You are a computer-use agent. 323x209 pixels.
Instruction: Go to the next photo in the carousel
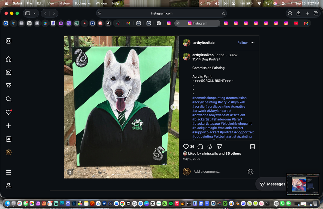pyautogui.click(x=173, y=107)
